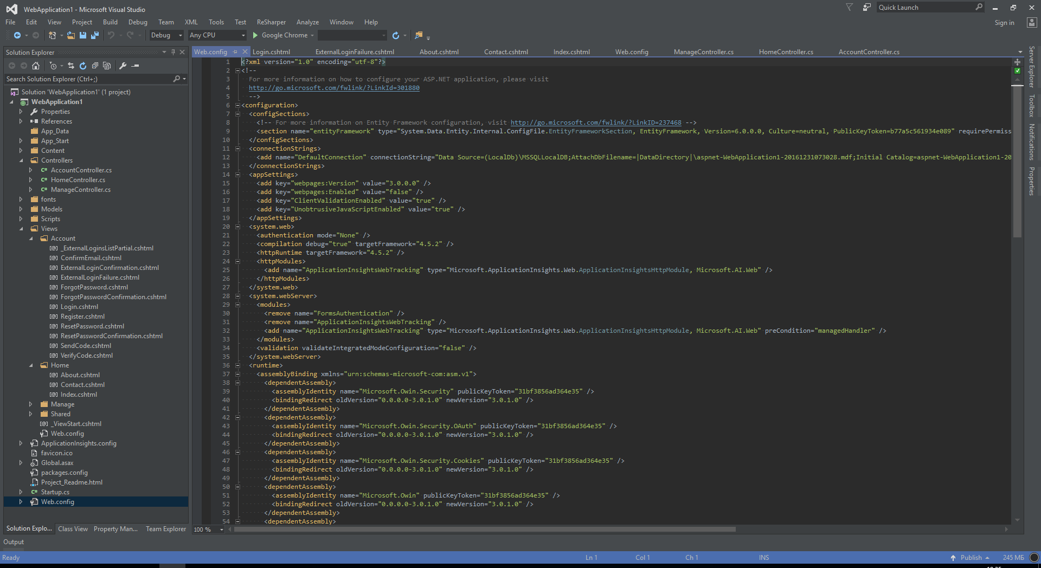Image resolution: width=1041 pixels, height=568 pixels.
Task: Collapse the connectionStrings outlining box
Action: pyautogui.click(x=237, y=149)
